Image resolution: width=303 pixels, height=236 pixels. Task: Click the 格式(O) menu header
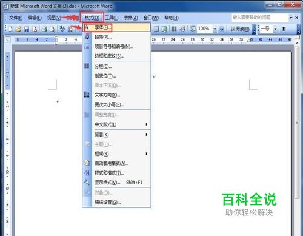[92, 18]
